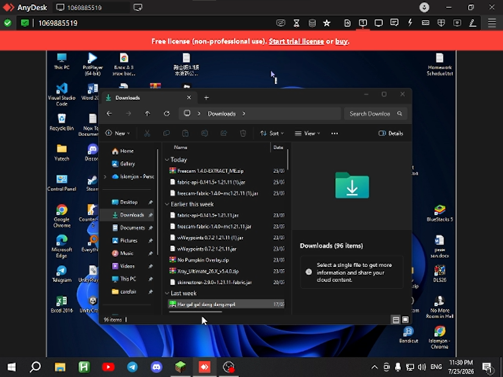
Task: Open the AnyDesk hamburger main menu
Action: coord(492,23)
